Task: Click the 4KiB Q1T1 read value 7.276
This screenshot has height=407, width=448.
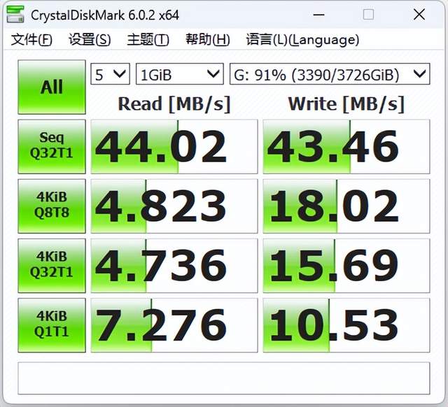Action: (174, 325)
